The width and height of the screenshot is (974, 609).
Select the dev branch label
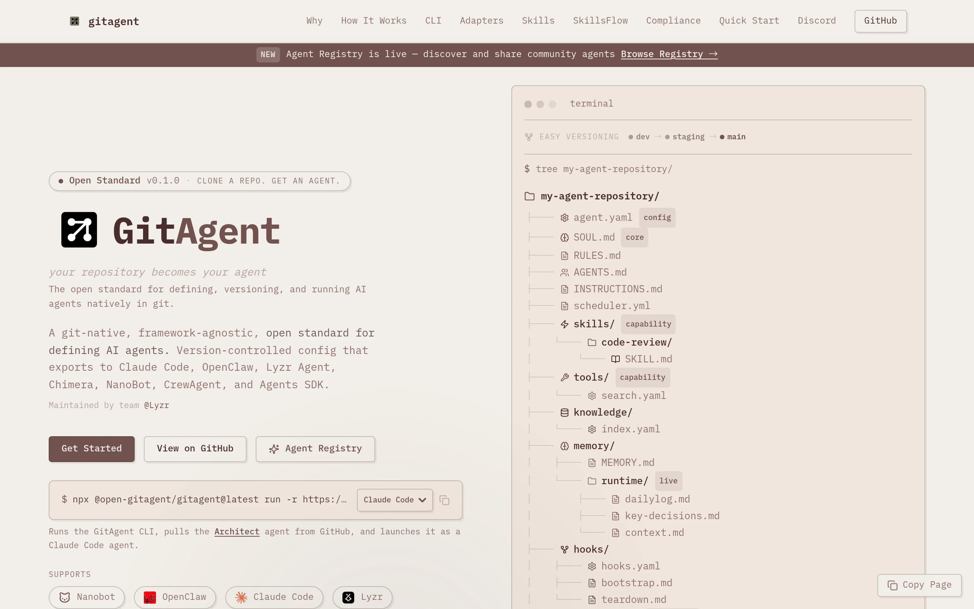click(x=643, y=137)
